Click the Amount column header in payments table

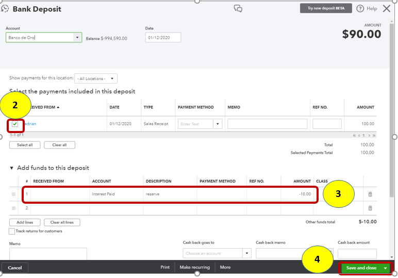tap(365, 107)
